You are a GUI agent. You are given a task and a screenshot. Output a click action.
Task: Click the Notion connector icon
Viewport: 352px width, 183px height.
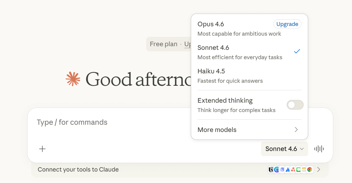click(271, 170)
